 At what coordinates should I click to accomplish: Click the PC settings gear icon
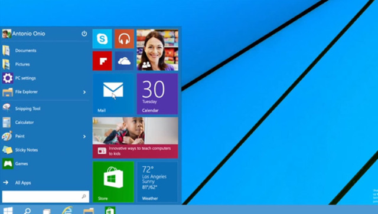[8, 78]
